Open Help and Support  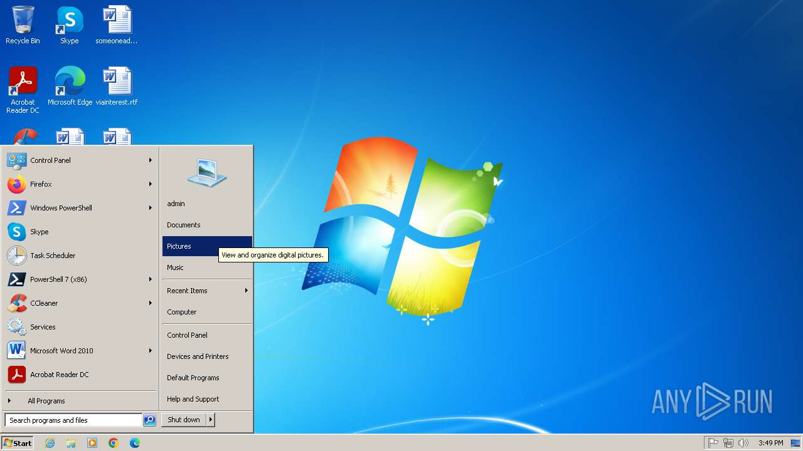[207, 399]
